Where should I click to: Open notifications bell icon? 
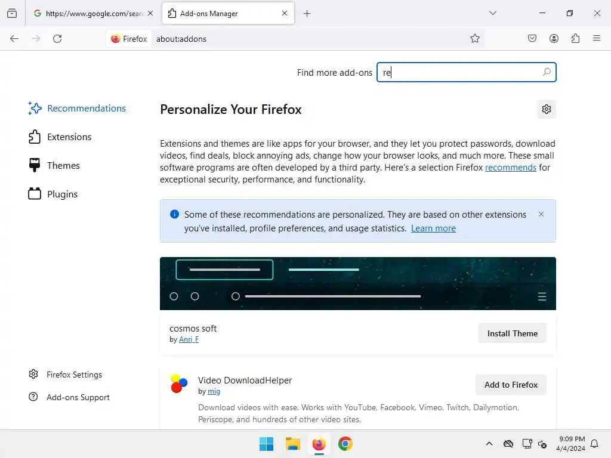coord(594,444)
